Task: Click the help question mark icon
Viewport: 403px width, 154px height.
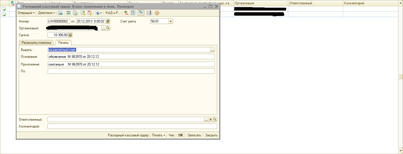Action: 157,13
